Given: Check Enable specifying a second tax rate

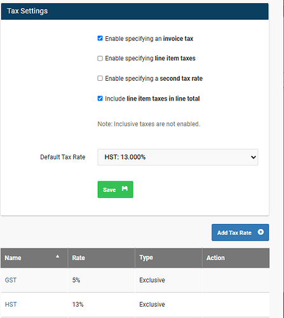Looking at the screenshot, I should coord(100,78).
